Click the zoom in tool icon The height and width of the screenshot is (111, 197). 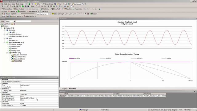[42, 6]
